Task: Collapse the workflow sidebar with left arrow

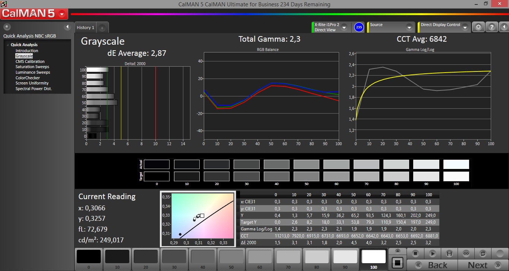Action: point(67,27)
